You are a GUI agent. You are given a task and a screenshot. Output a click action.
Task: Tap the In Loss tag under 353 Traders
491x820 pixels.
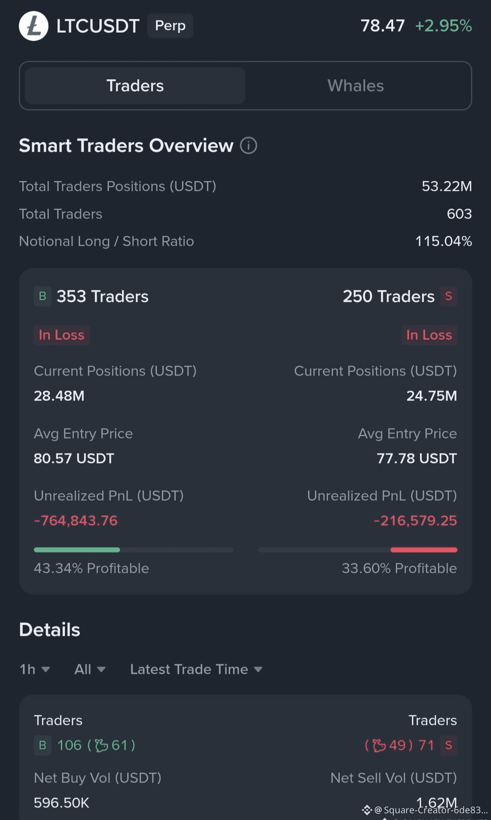point(61,335)
